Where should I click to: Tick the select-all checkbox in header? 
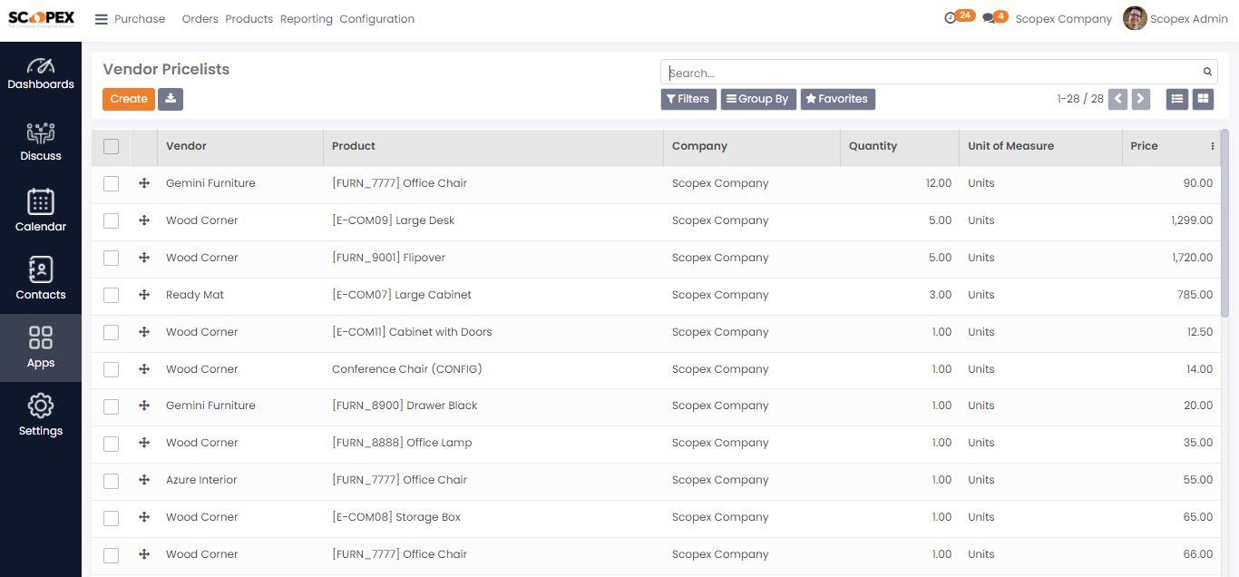(111, 146)
